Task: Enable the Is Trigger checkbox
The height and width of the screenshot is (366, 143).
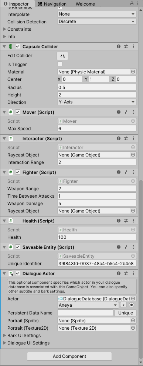Action: click(x=60, y=64)
